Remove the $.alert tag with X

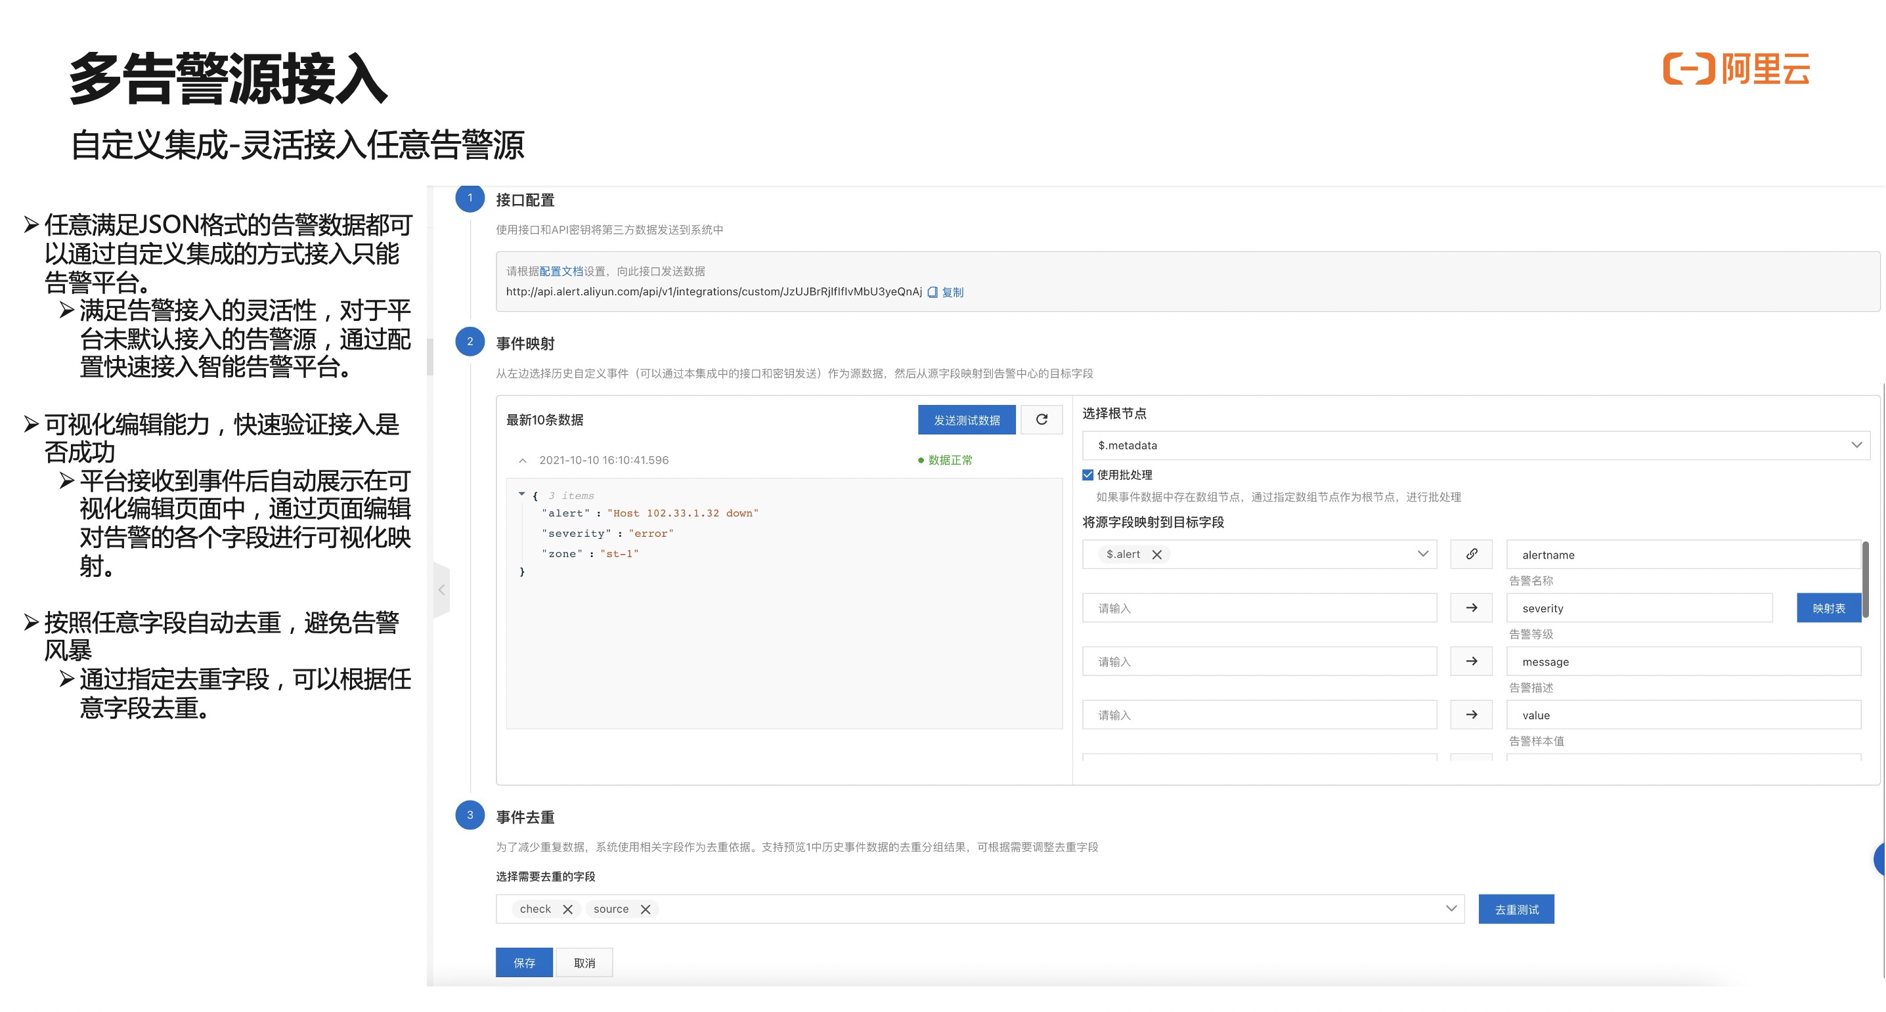tap(1157, 555)
